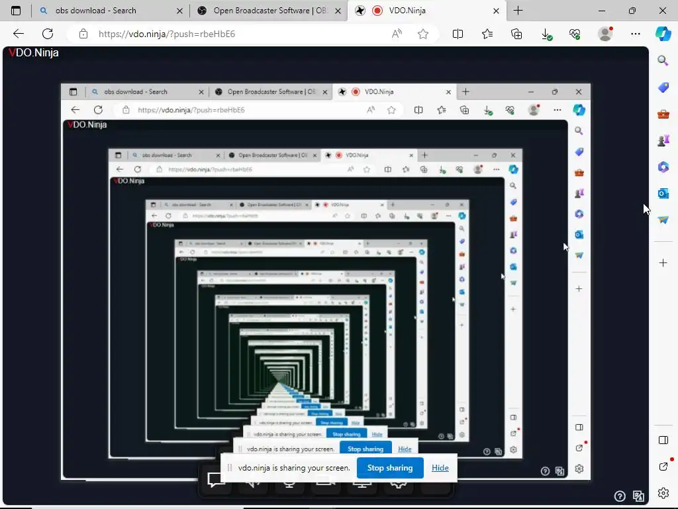
Task: Close the obs download - Search tab
Action: pyautogui.click(x=179, y=11)
